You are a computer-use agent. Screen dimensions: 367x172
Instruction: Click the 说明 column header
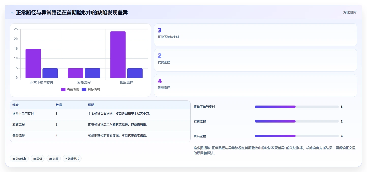[x=91, y=105]
